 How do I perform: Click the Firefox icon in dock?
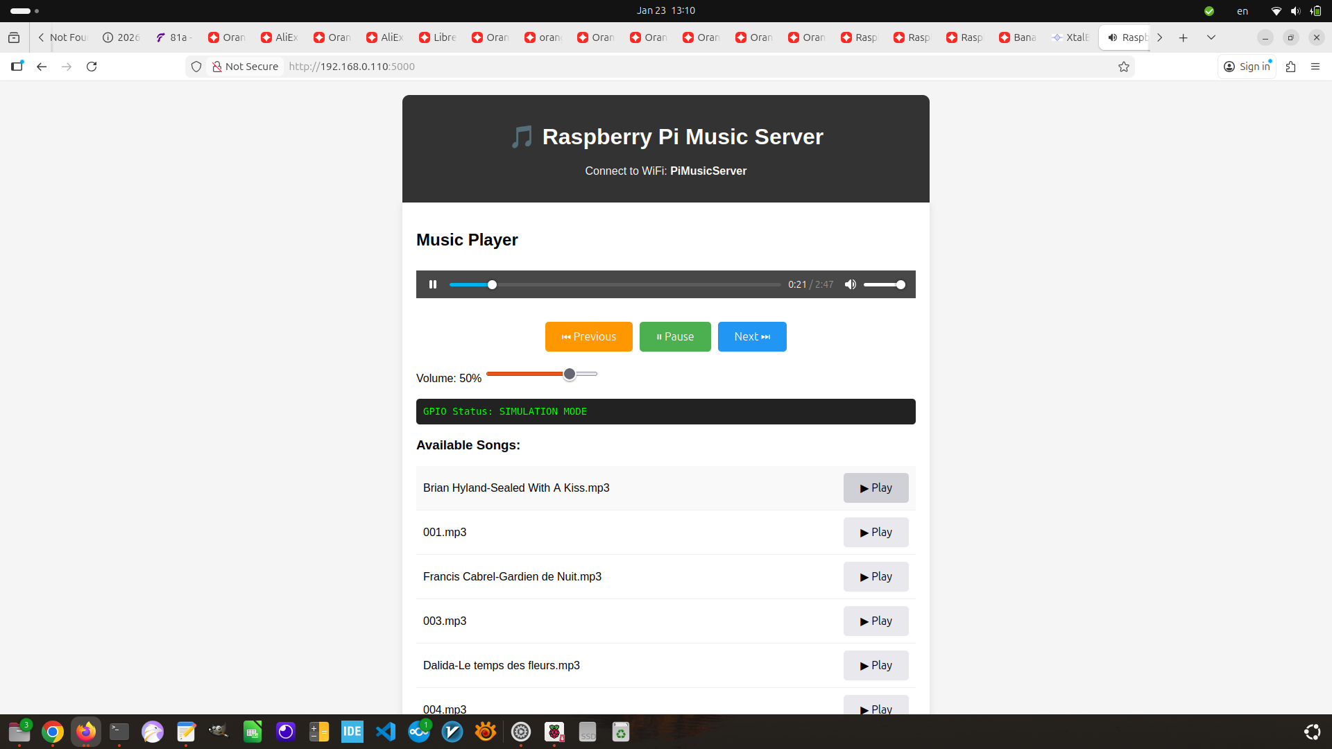[x=86, y=732]
